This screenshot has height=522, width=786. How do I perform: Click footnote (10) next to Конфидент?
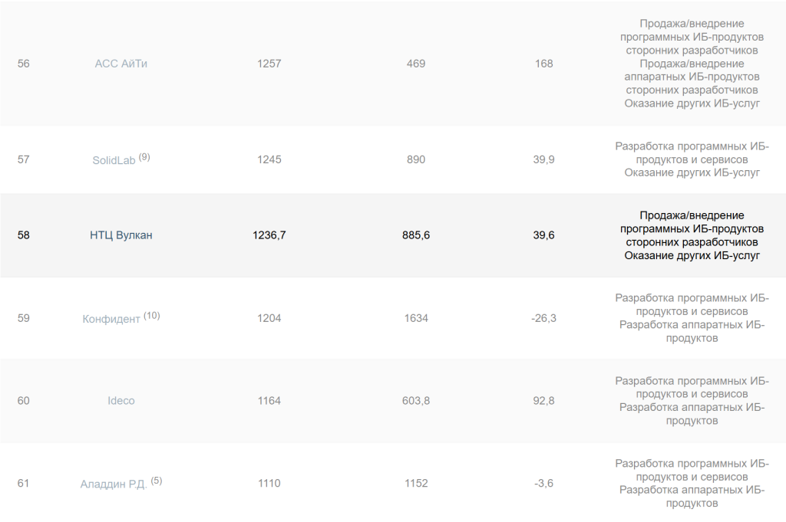click(x=151, y=315)
